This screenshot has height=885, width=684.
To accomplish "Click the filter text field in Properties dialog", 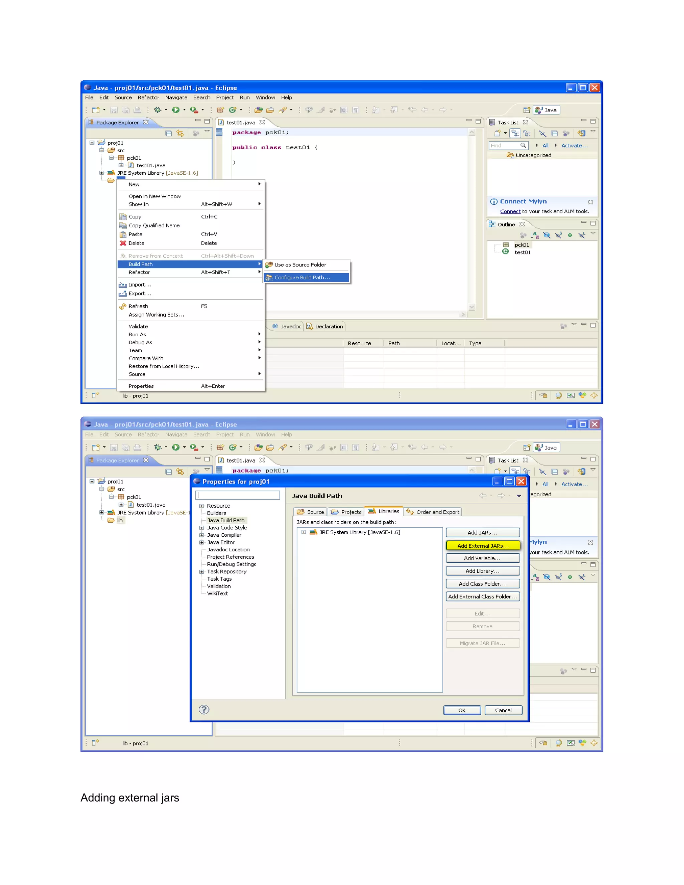I will pos(237,495).
